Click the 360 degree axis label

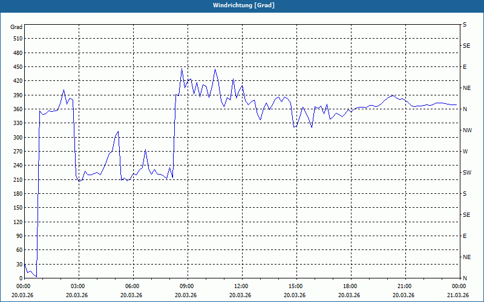tap(18, 109)
